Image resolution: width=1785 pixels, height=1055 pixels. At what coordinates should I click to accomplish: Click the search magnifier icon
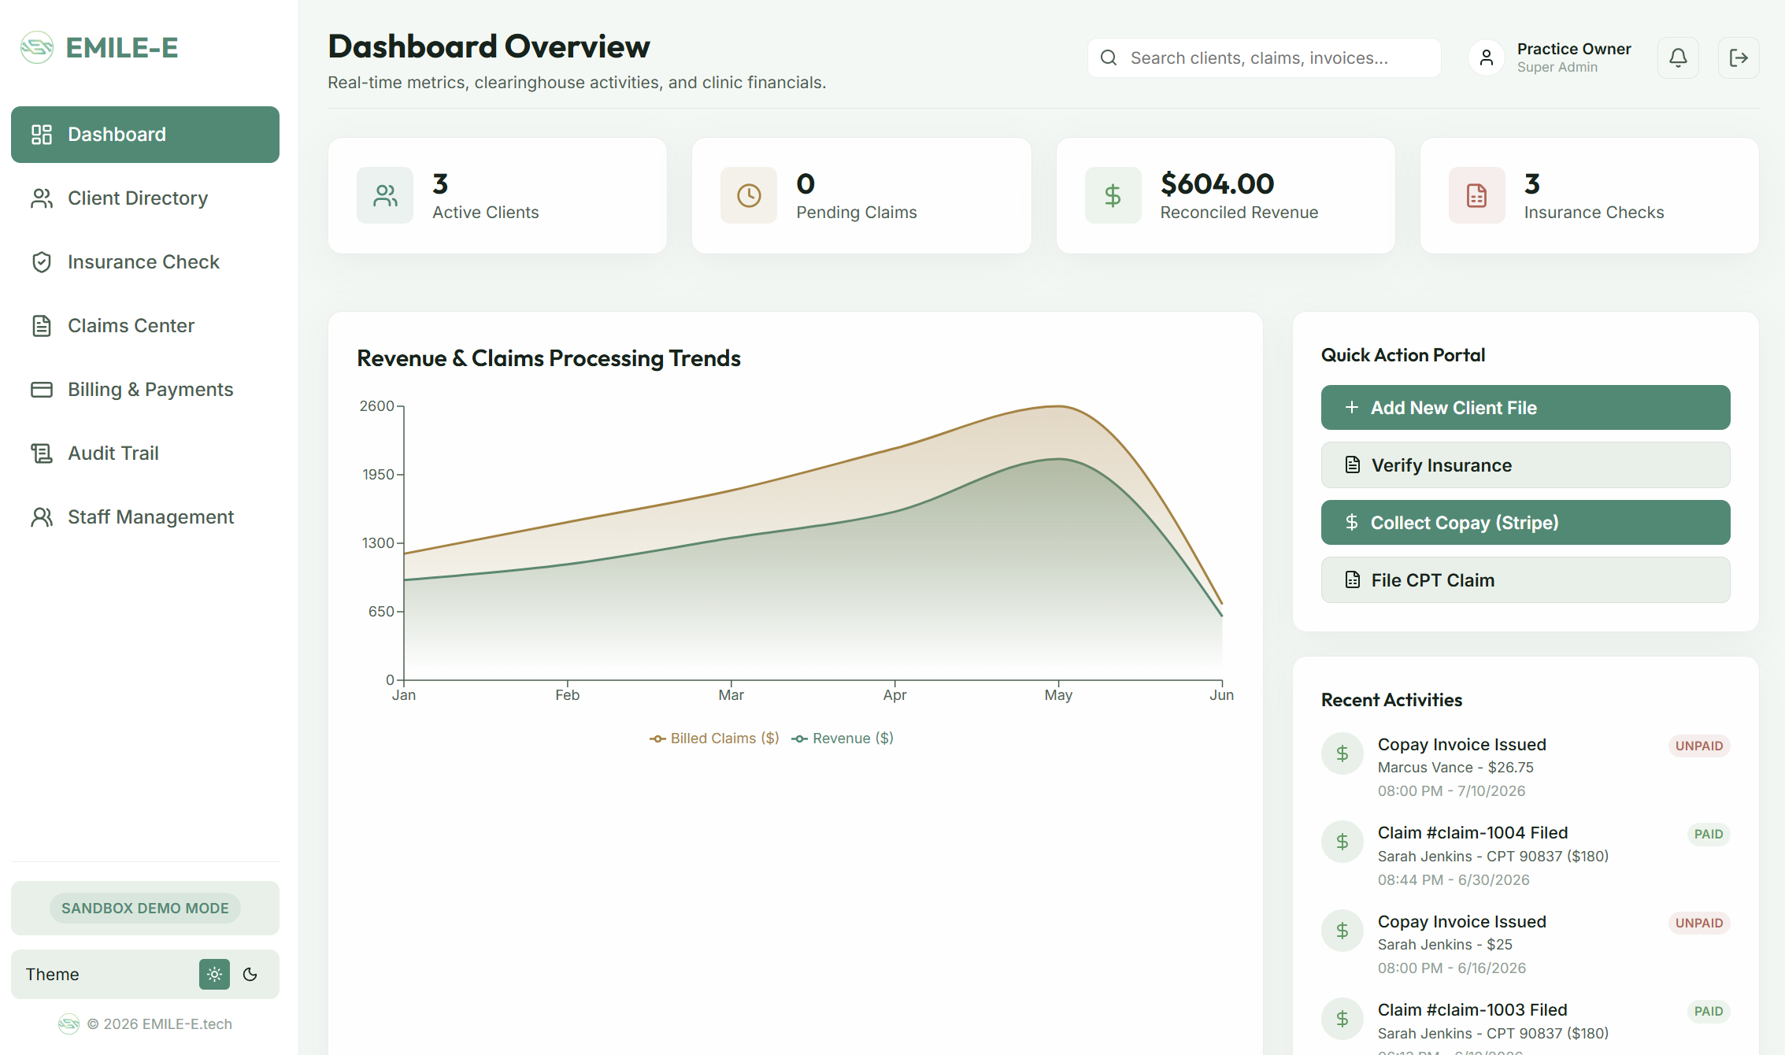coord(1109,57)
